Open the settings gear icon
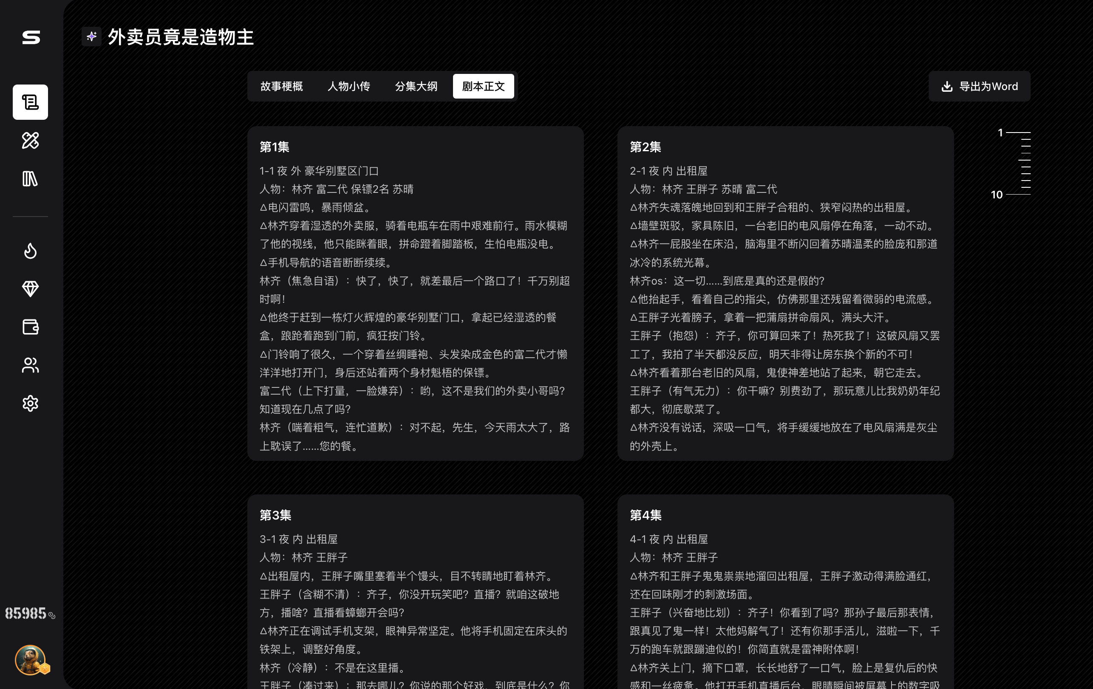This screenshot has width=1093, height=689. (31, 403)
